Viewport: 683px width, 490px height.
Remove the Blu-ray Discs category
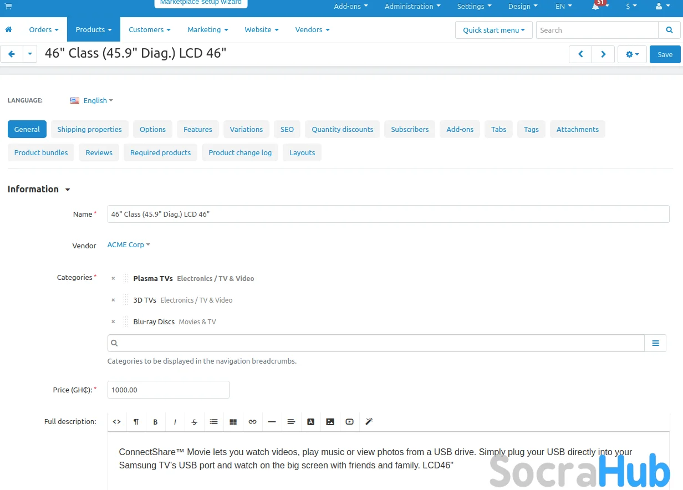click(113, 321)
